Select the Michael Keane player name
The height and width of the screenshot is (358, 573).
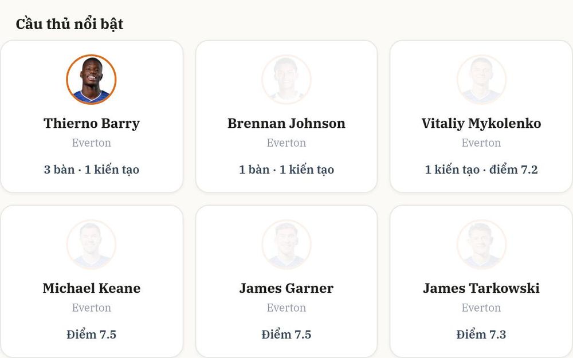(91, 288)
